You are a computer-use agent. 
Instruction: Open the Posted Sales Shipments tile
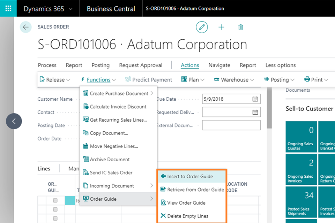coord(301,202)
